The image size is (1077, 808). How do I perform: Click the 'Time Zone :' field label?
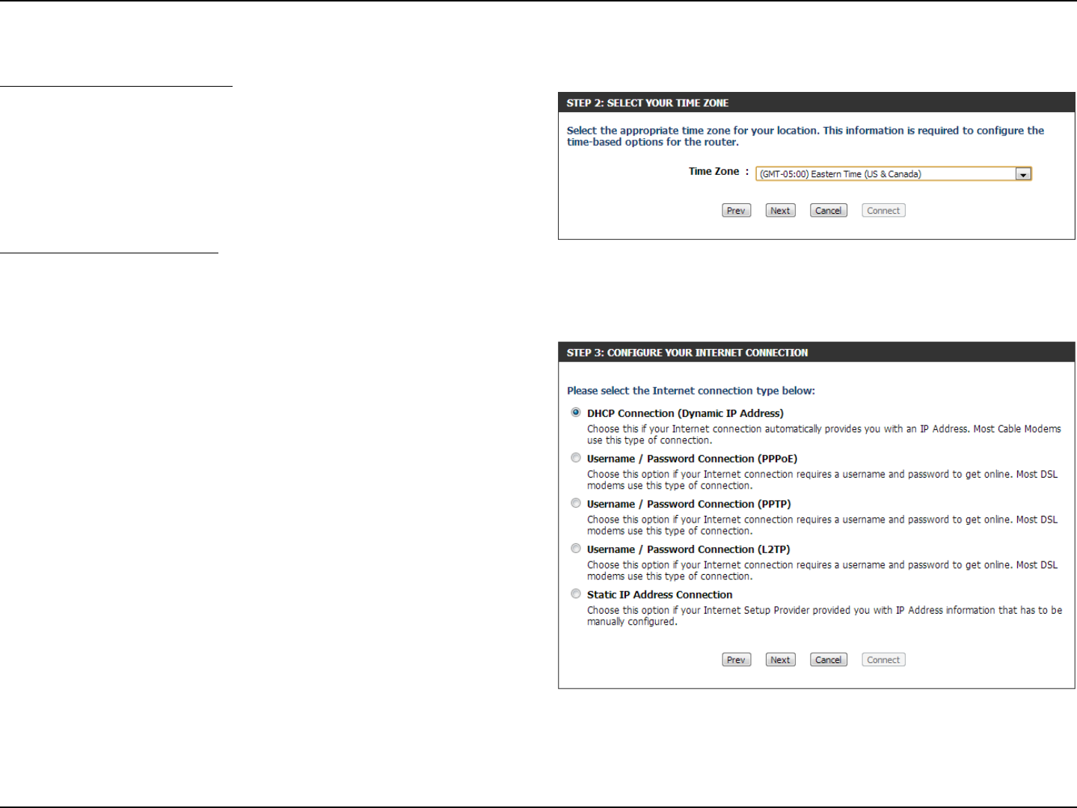pyautogui.click(x=719, y=172)
